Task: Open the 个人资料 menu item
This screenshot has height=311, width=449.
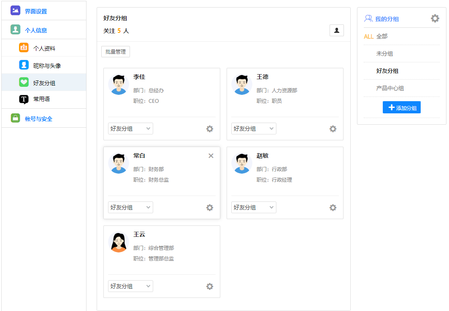Action: 44,48
